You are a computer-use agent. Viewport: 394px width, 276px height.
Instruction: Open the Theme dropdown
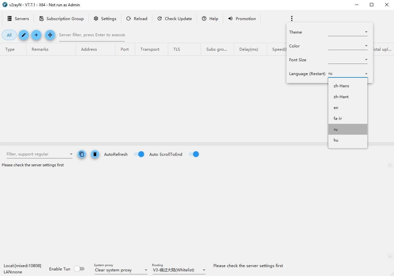coord(348,32)
